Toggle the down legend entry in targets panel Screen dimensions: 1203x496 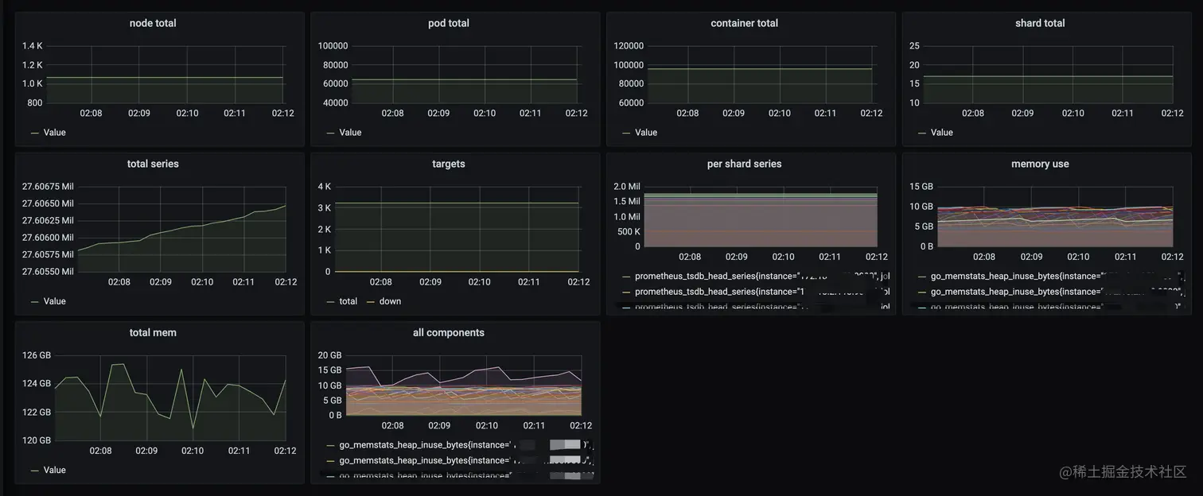391,301
